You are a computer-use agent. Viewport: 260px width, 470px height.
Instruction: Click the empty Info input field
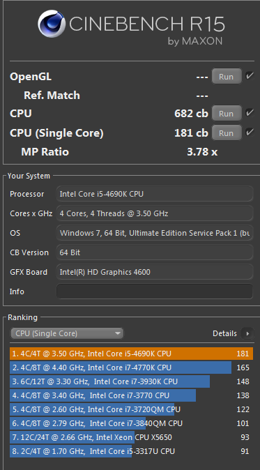click(x=155, y=291)
